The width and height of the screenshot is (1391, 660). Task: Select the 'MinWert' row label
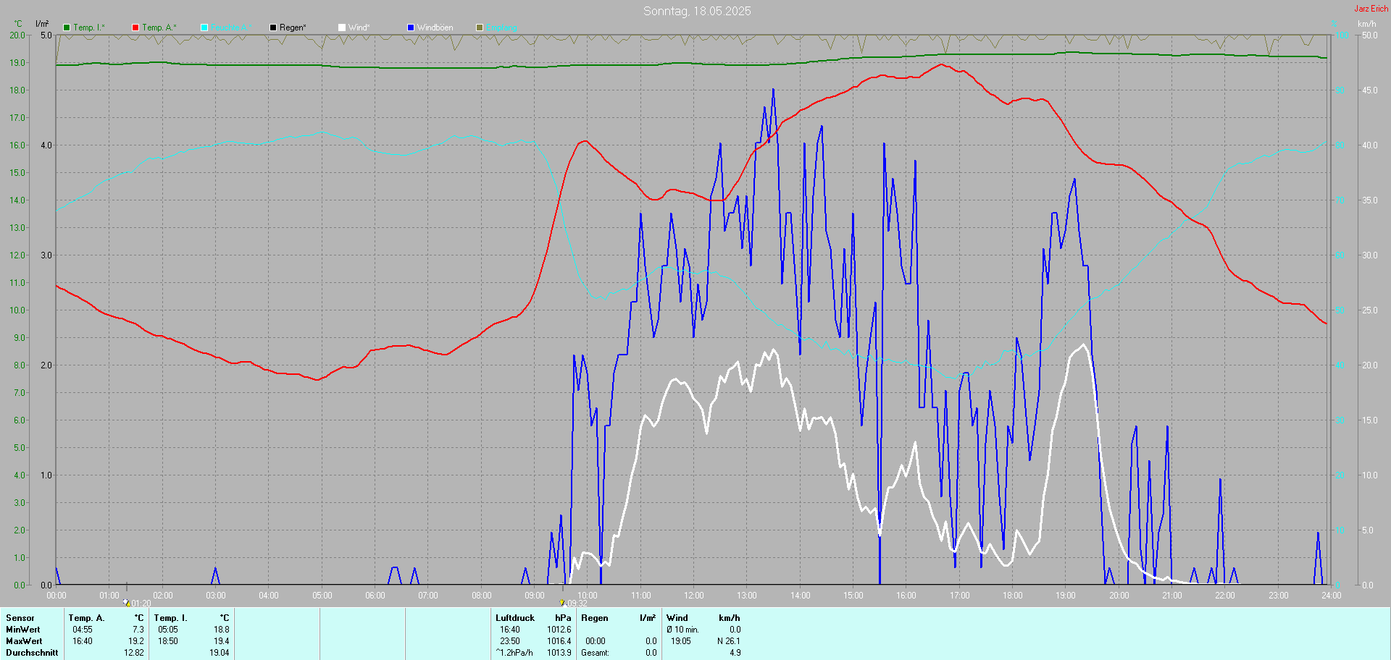(24, 630)
